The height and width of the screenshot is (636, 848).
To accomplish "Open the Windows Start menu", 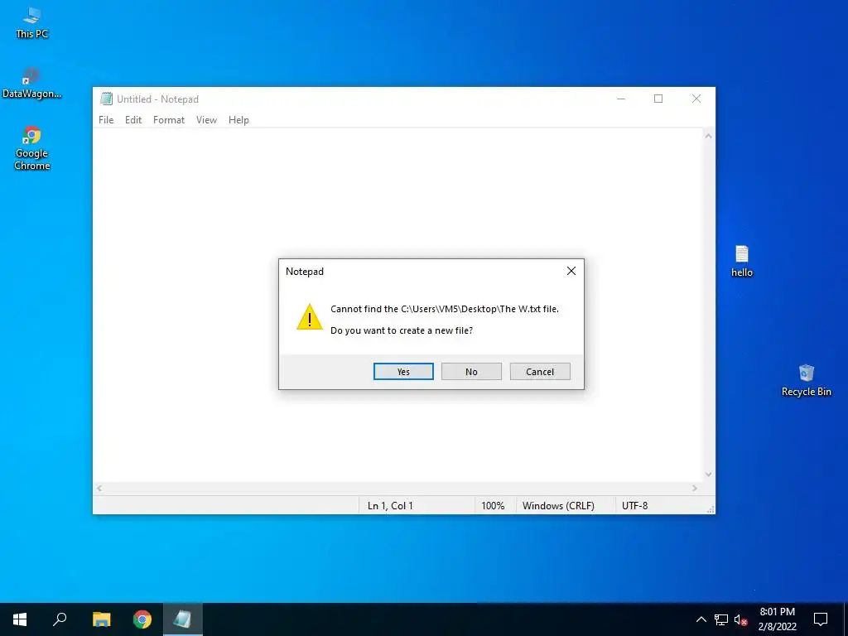I will tap(20, 619).
